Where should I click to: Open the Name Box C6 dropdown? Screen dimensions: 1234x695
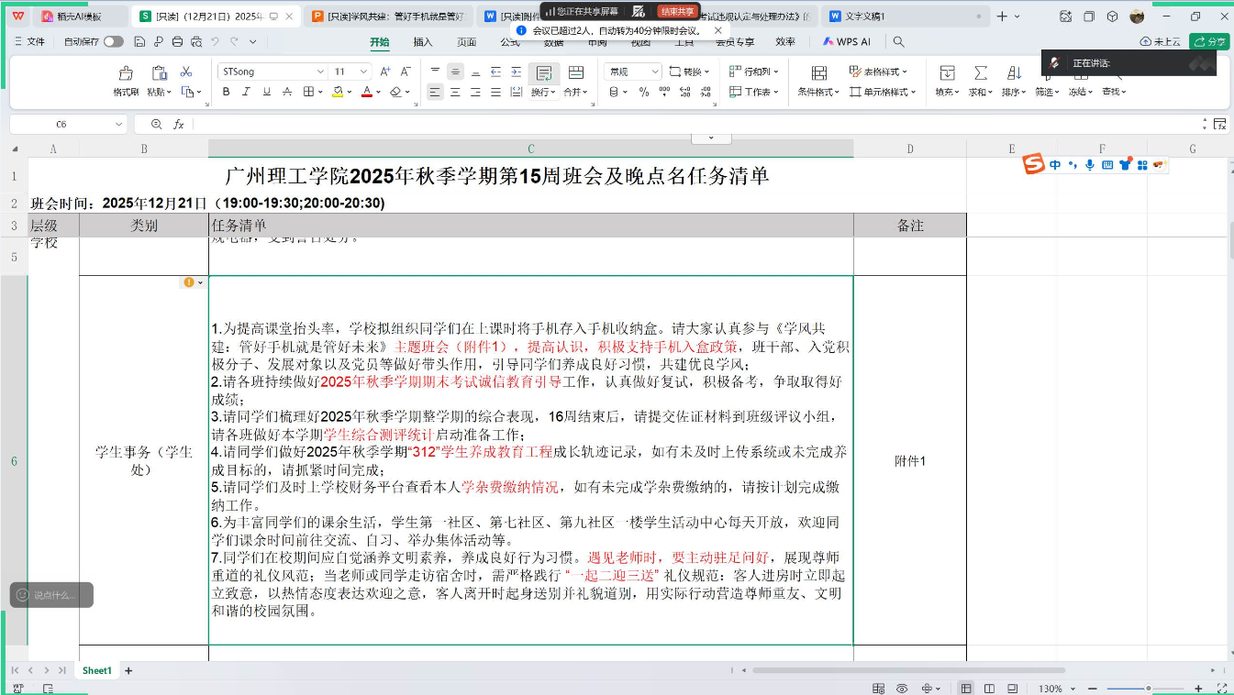coord(119,124)
